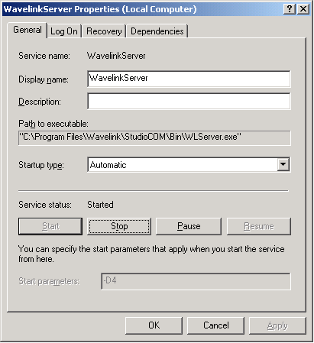
Task: Open the Recovery tab
Action: tap(104, 31)
